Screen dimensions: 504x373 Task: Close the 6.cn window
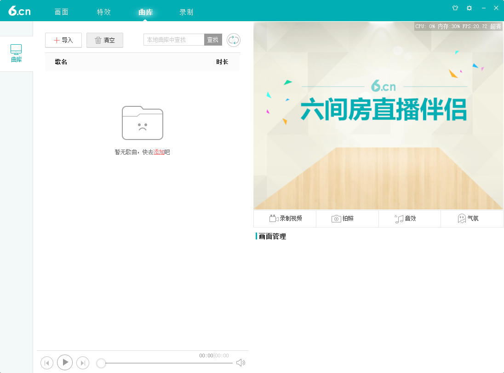point(496,8)
